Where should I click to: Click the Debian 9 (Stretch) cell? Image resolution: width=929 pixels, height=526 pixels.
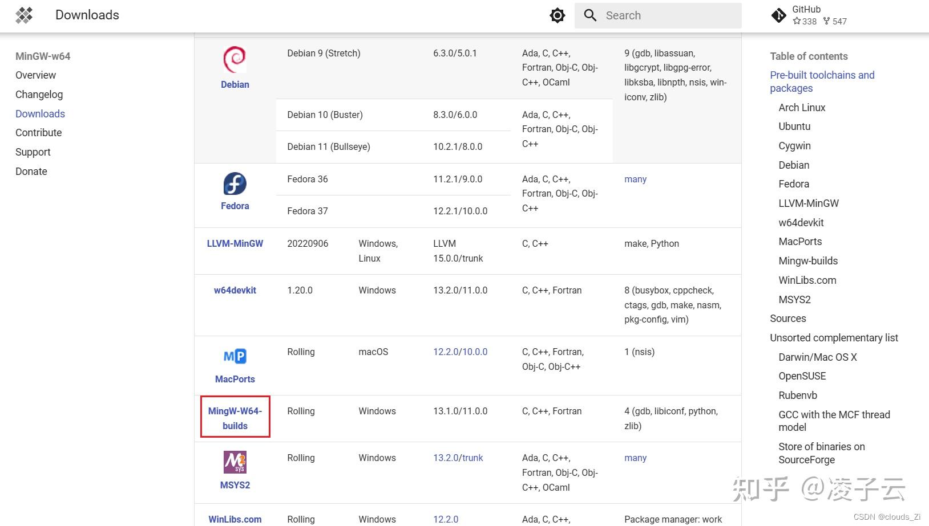click(x=324, y=53)
